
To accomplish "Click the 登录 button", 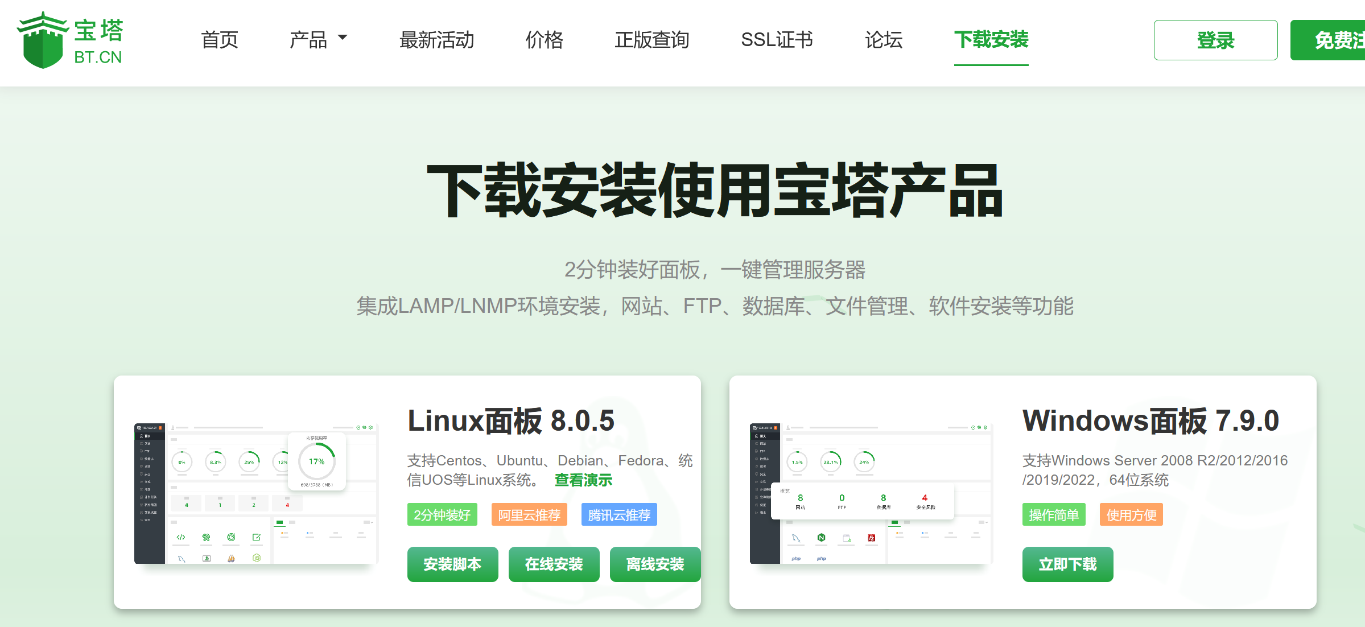I will (x=1215, y=40).
